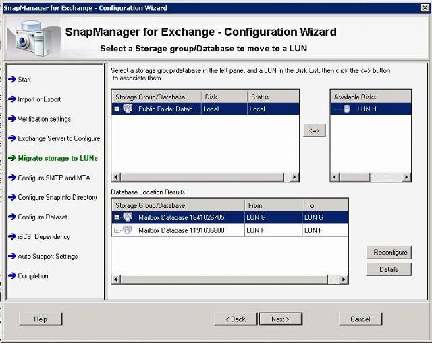
Task: Open Configure SMTP and MTA step
Action: 54,178
